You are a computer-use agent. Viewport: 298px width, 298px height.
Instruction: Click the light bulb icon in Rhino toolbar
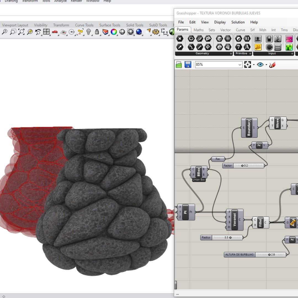(88, 32)
